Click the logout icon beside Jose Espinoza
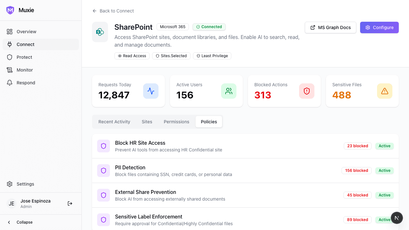Screen dimensions: 409x230 pyautogui.click(x=70, y=203)
